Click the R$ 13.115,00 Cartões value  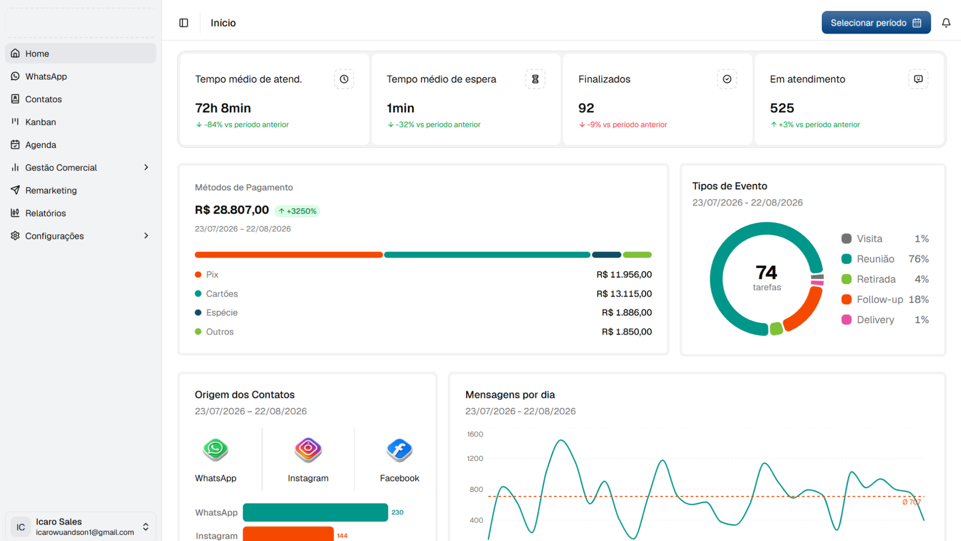624,294
